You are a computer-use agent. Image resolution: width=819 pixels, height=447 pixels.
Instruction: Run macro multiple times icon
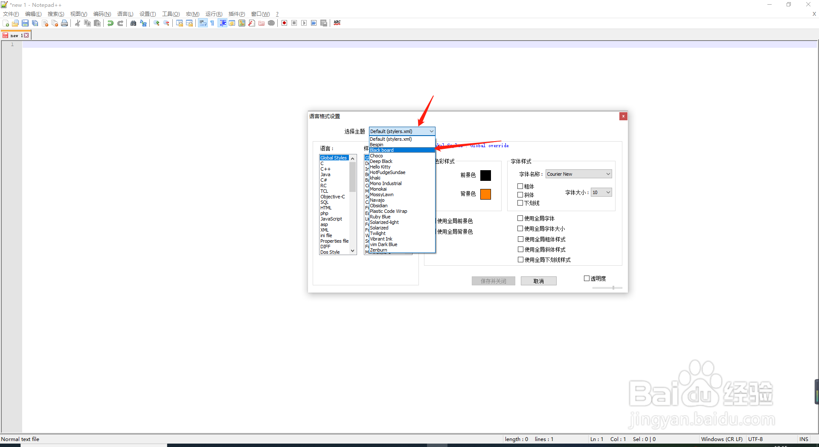click(314, 23)
